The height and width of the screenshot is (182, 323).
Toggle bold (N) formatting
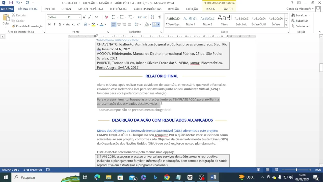coord(49,24)
